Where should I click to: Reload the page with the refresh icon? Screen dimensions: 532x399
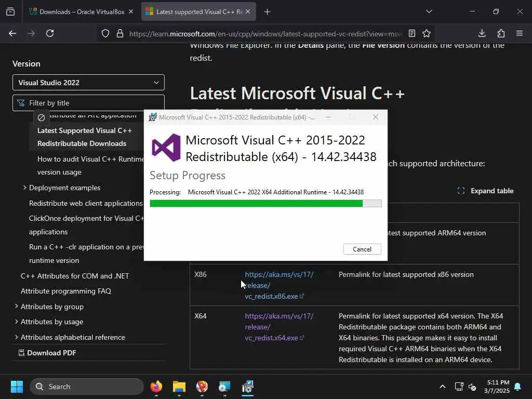click(50, 33)
